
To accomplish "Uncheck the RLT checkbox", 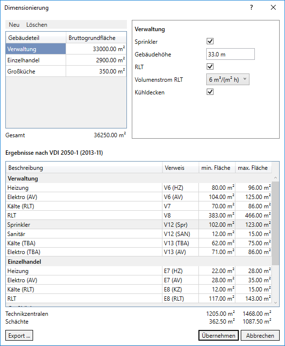I will 210,66.
